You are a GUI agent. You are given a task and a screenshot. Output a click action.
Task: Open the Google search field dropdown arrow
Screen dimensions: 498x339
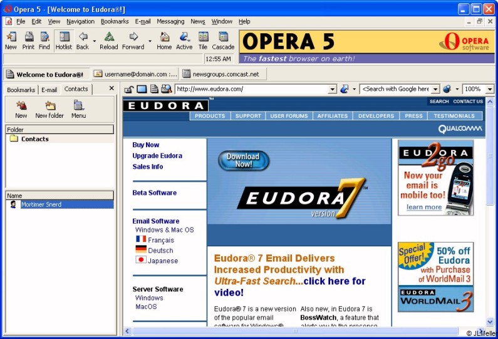[435, 89]
